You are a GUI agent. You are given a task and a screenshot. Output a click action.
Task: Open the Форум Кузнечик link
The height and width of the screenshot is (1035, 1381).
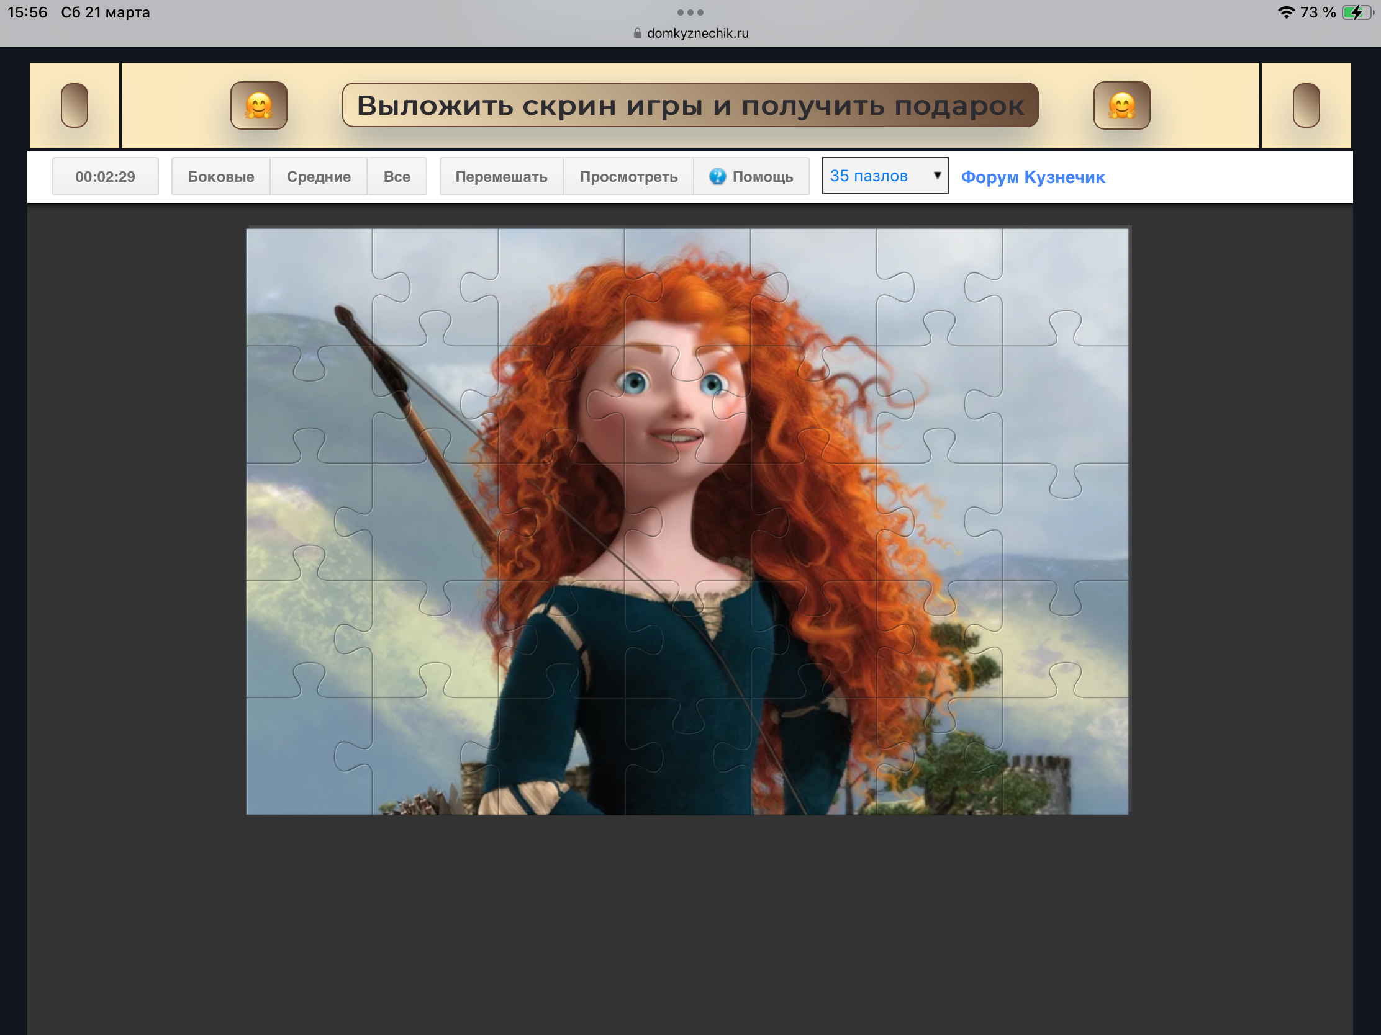point(1033,177)
